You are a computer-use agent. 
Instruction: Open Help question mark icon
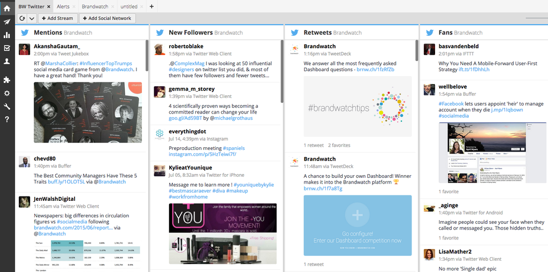point(7,119)
